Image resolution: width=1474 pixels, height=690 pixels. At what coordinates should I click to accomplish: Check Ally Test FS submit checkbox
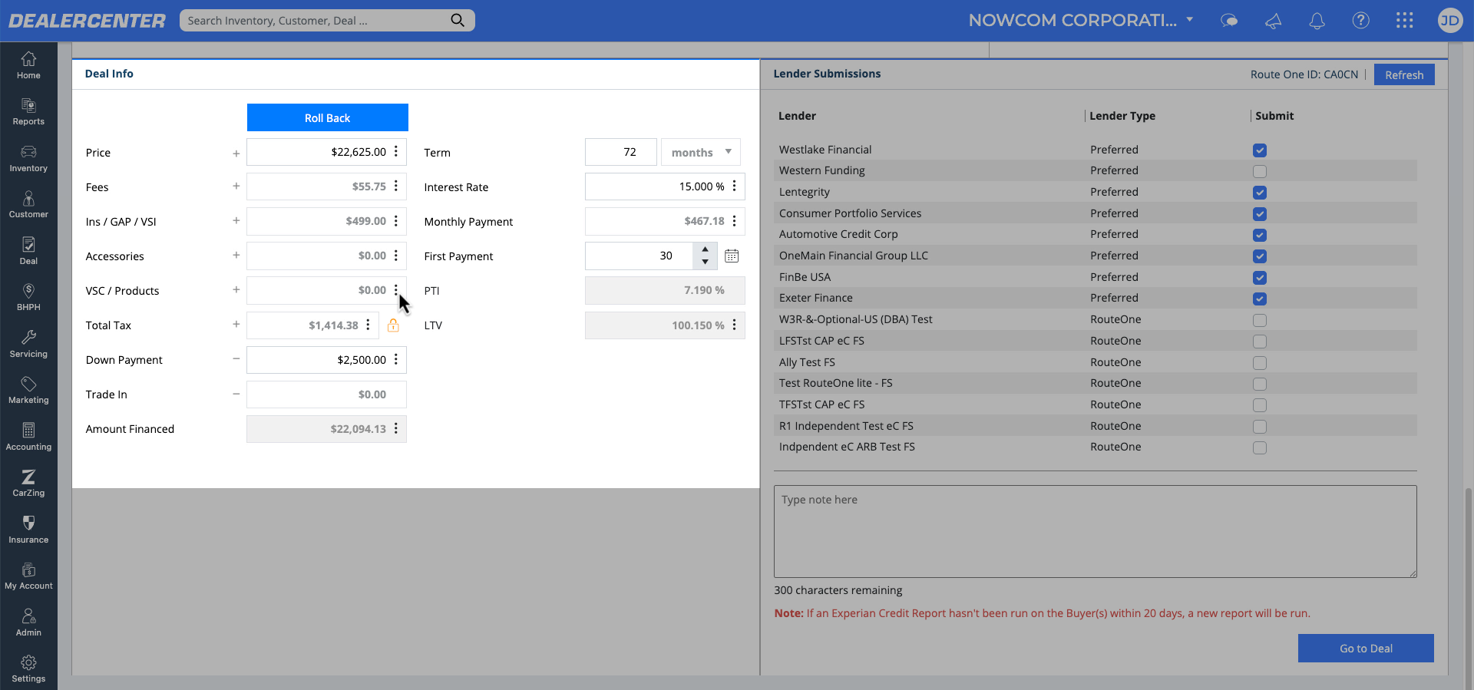coord(1260,363)
